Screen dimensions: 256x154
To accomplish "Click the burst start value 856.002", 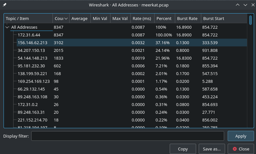I will pyautogui.click(x=210, y=120).
